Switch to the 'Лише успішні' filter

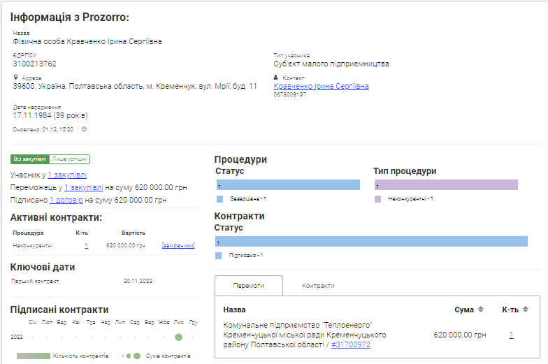tap(70, 159)
